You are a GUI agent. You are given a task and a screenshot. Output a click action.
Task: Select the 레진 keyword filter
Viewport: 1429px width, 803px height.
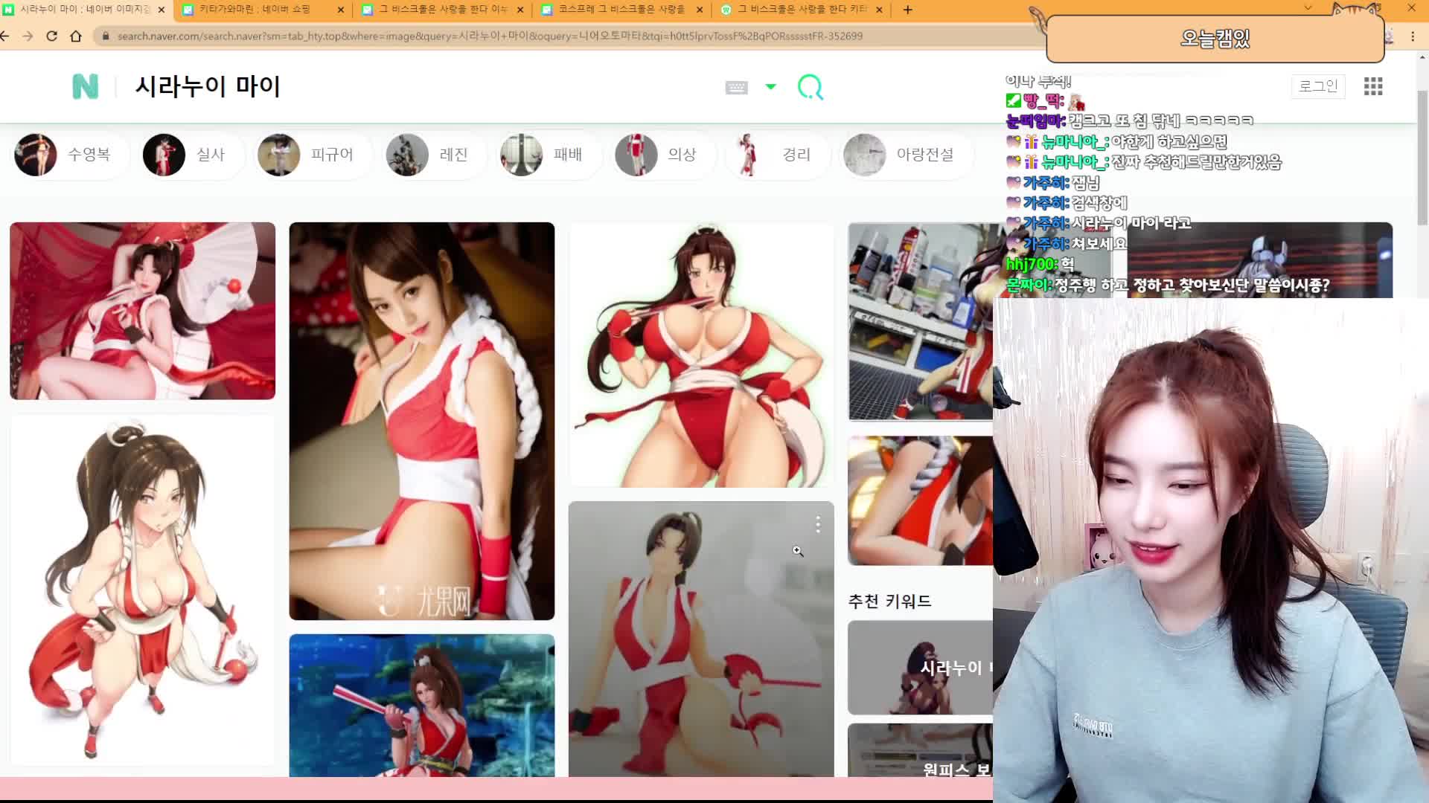[x=435, y=155]
